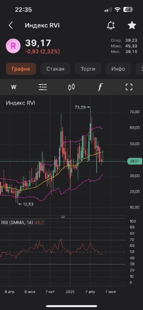This screenshot has height=310, width=143.
Task: Expand chart to fullscreen
Action: tap(129, 87)
